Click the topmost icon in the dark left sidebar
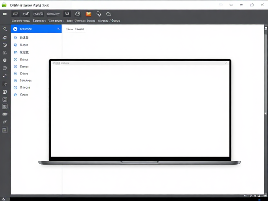The width and height of the screenshot is (268, 201). click(5, 29)
